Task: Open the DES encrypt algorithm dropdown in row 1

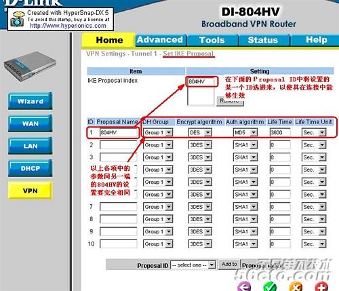Action: pos(200,132)
